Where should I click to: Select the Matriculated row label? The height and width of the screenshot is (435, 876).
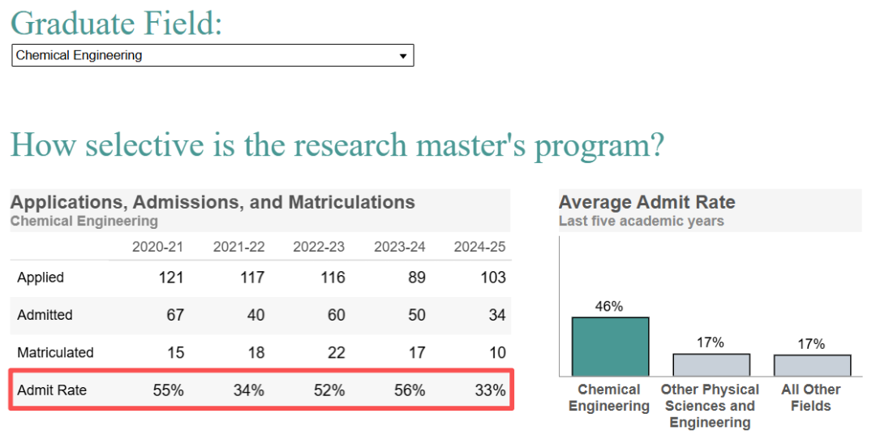point(55,353)
